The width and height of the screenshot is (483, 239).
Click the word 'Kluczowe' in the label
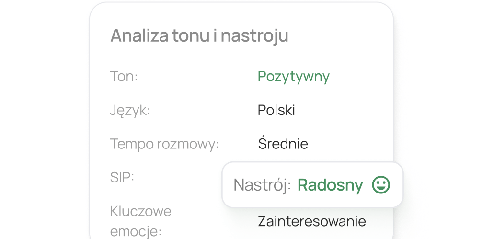pyautogui.click(x=141, y=211)
